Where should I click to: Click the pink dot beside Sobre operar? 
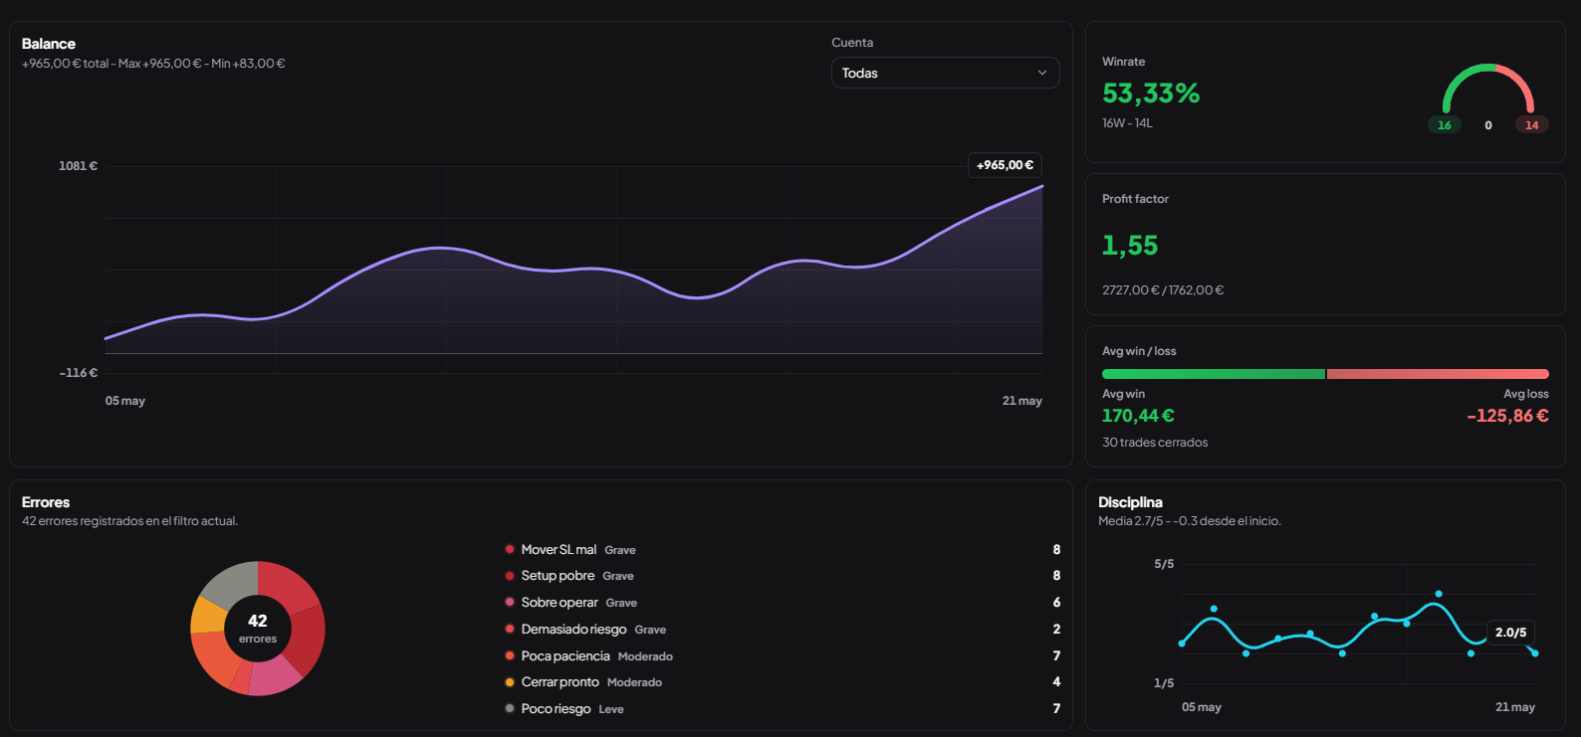pos(510,602)
